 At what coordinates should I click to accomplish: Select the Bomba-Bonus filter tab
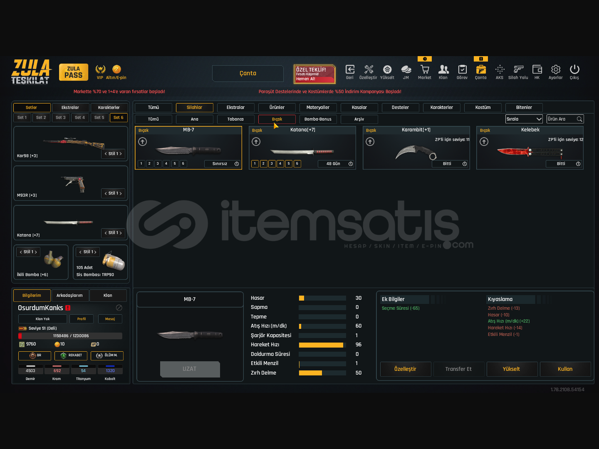pyautogui.click(x=318, y=119)
